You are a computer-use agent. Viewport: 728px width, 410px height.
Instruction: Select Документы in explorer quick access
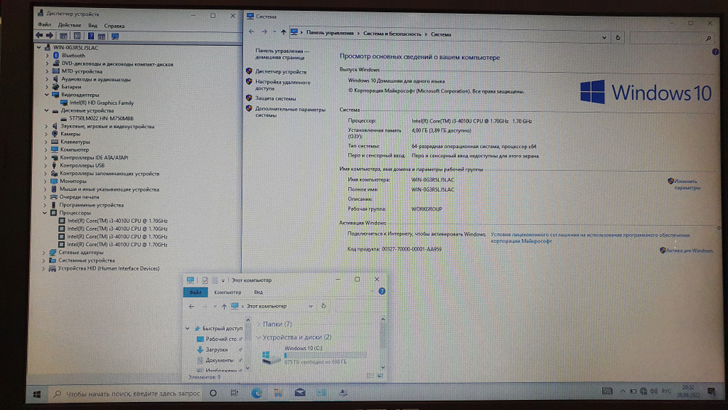click(219, 360)
